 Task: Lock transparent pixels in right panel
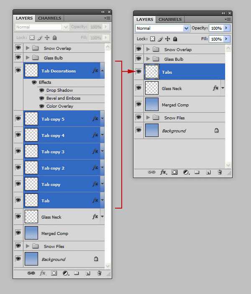pos(153,39)
